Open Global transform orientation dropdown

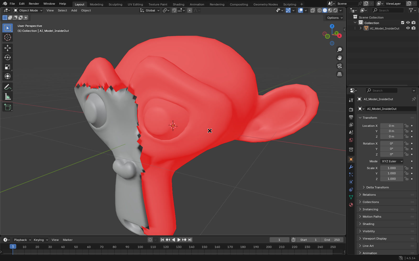pyautogui.click(x=150, y=10)
